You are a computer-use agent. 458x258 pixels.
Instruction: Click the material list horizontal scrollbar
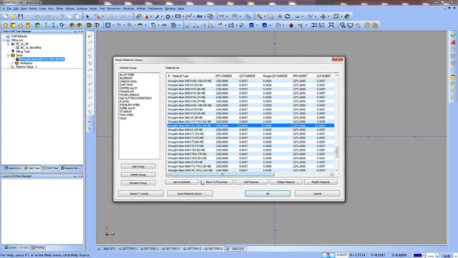click(x=250, y=175)
